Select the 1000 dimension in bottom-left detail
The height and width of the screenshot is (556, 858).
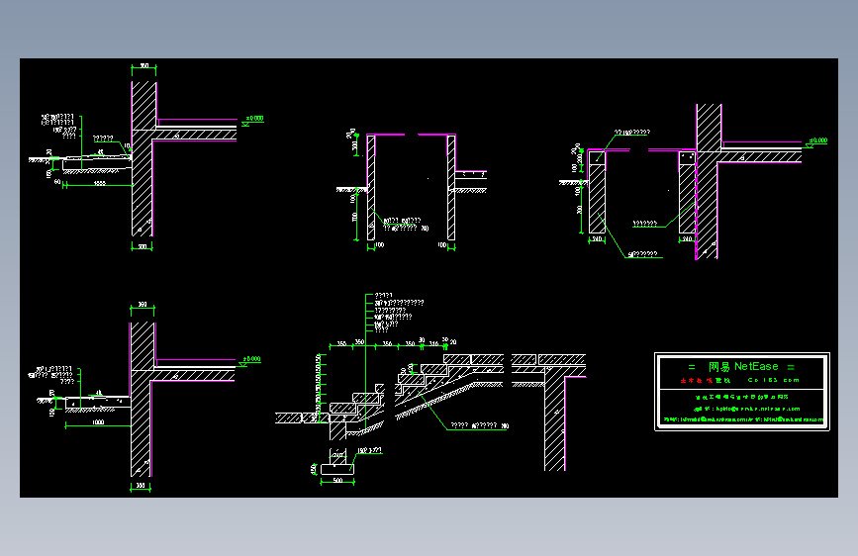tap(98, 421)
